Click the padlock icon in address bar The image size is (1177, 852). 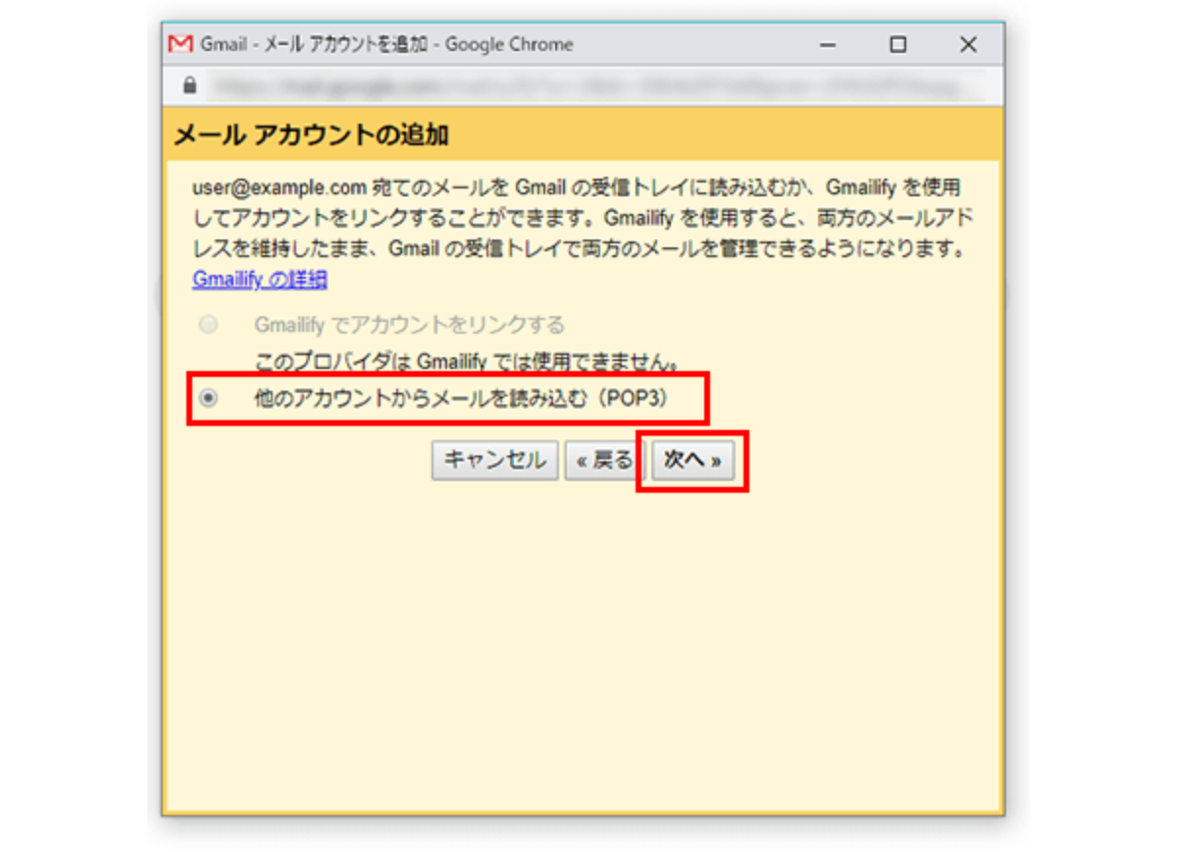click(x=190, y=86)
